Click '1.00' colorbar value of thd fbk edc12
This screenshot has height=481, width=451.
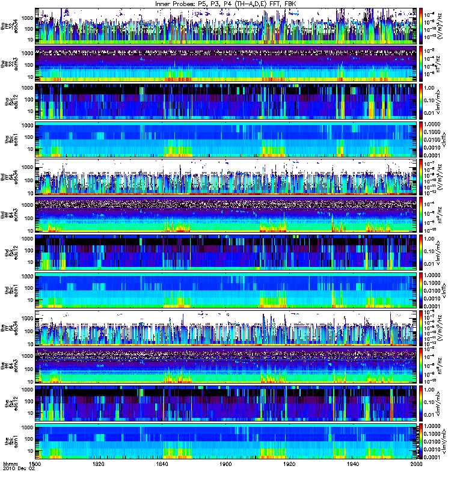429,239
